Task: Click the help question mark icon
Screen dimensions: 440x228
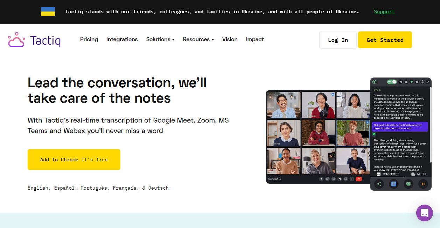Action: 422,82
